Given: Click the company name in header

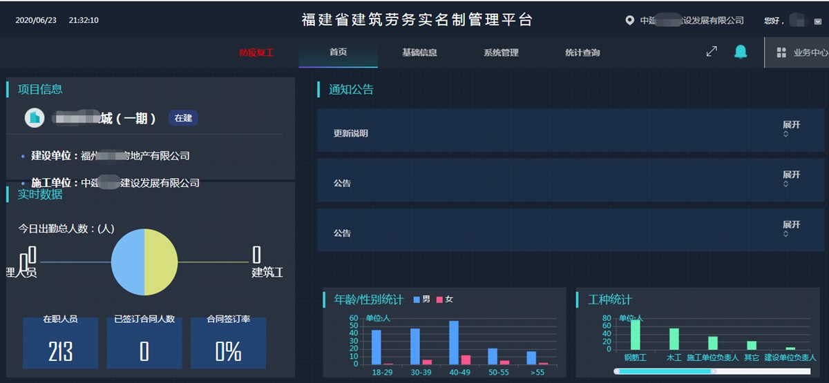Looking at the screenshot, I should (x=692, y=21).
